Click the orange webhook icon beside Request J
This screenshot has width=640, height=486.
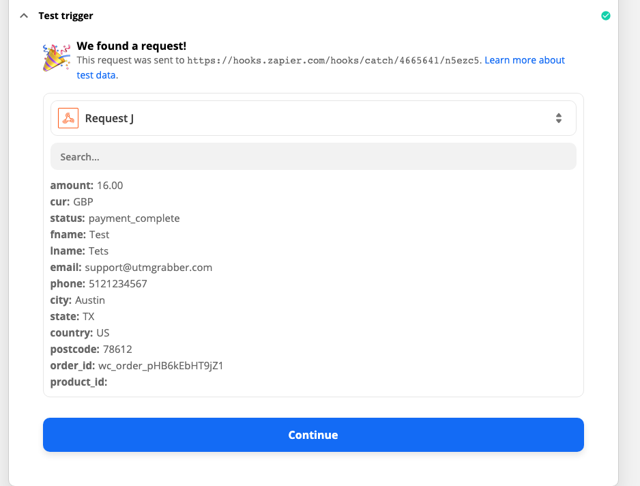(68, 118)
